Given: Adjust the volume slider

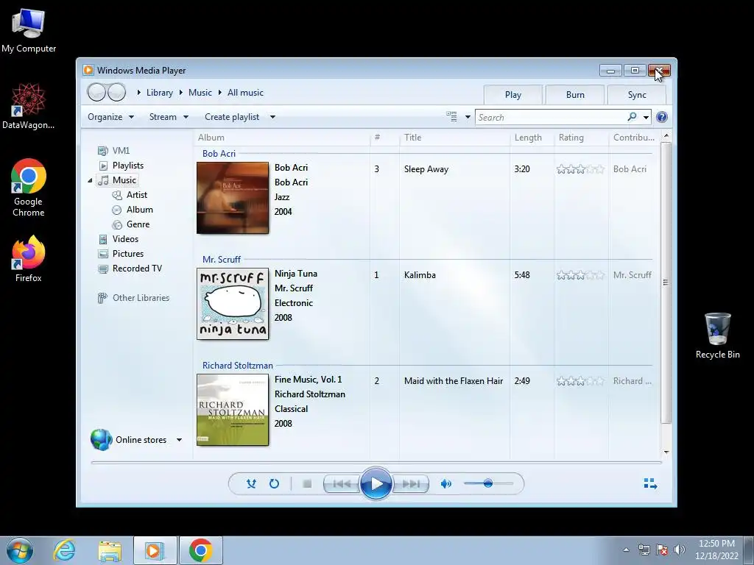Looking at the screenshot, I should [x=488, y=483].
